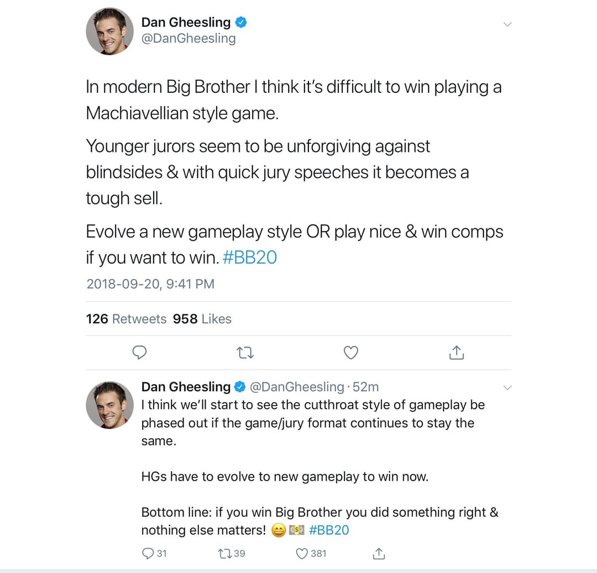This screenshot has width=597, height=573.
Task: Click @DanGheesling handle under main name
Action: point(188,38)
